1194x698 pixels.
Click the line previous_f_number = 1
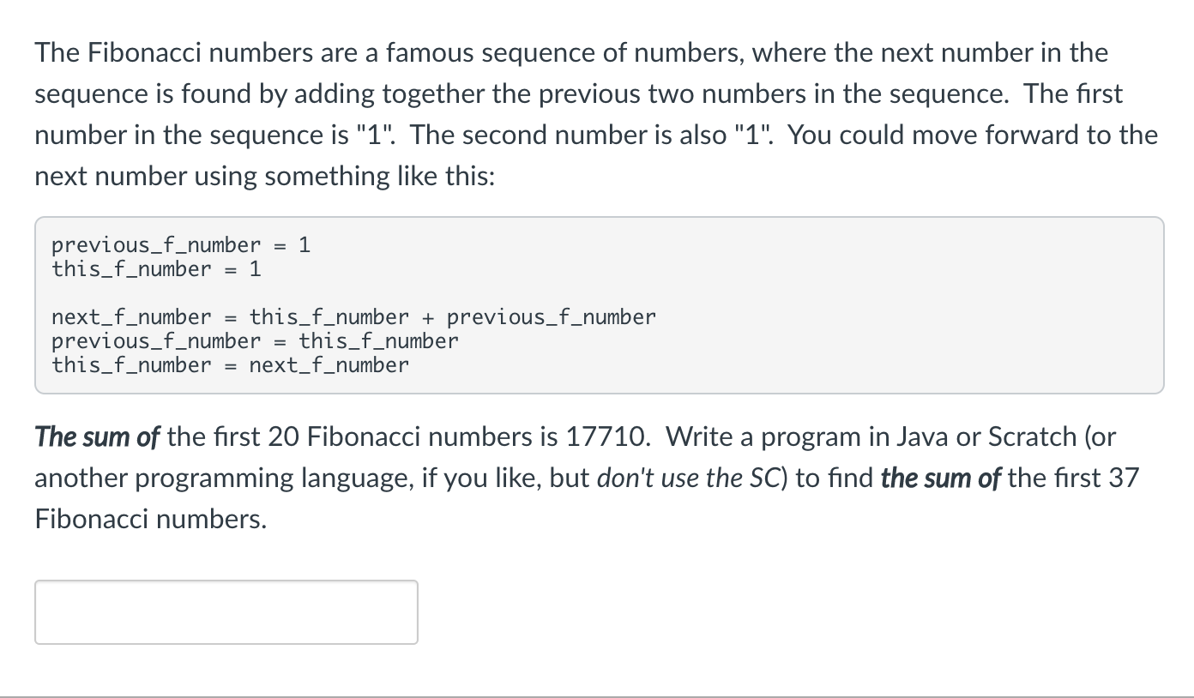(179, 245)
